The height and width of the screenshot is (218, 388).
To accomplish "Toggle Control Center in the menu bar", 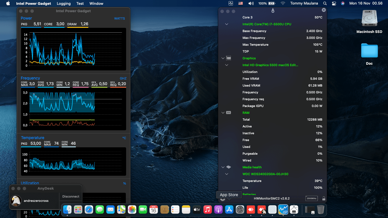I will (334, 3).
